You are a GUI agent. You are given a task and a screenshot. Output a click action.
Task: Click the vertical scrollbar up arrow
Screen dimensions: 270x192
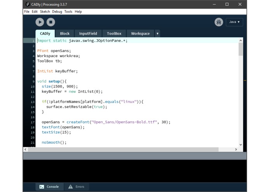(x=241, y=40)
